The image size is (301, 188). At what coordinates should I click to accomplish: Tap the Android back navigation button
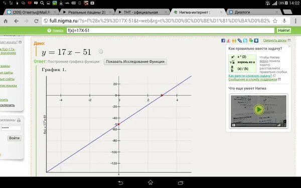[x=120, y=182]
